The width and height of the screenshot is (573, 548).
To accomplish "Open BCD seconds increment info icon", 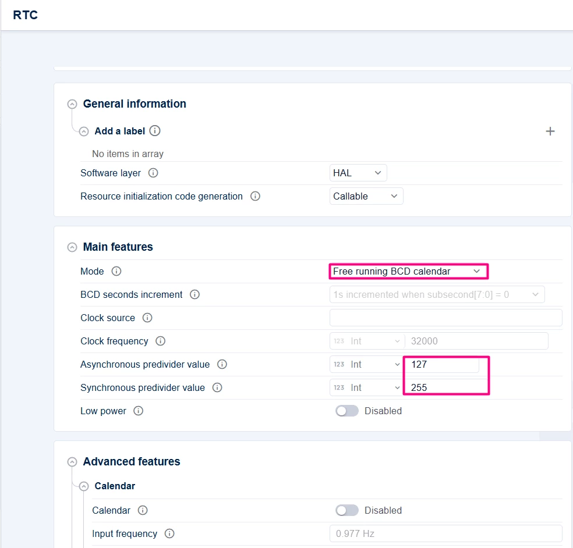I will click(194, 294).
